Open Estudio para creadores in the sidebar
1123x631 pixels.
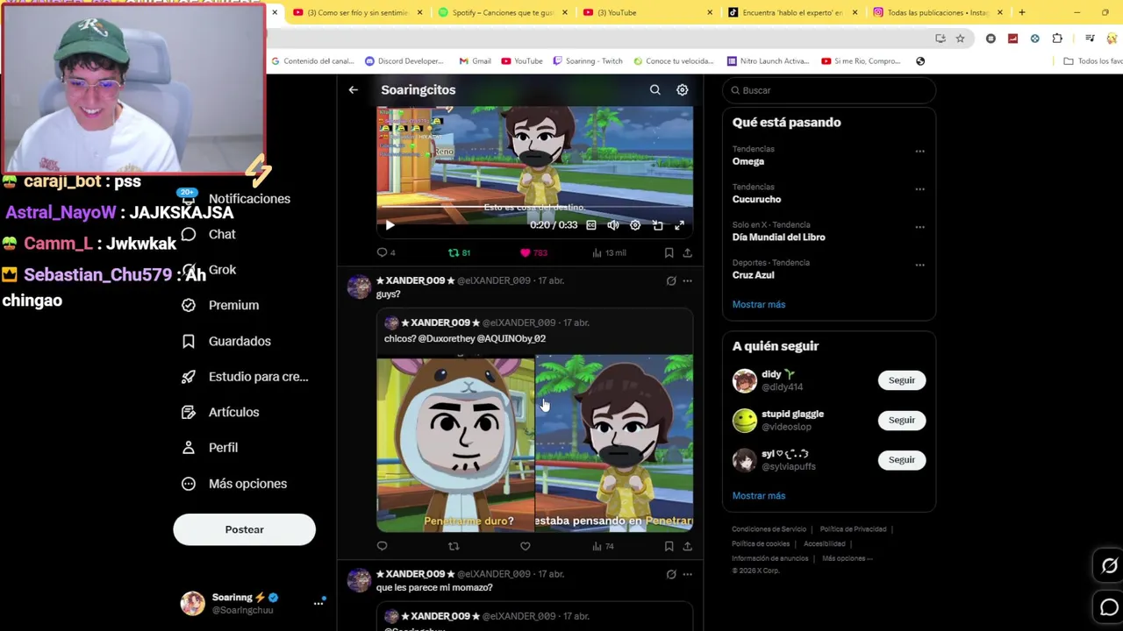click(244, 377)
